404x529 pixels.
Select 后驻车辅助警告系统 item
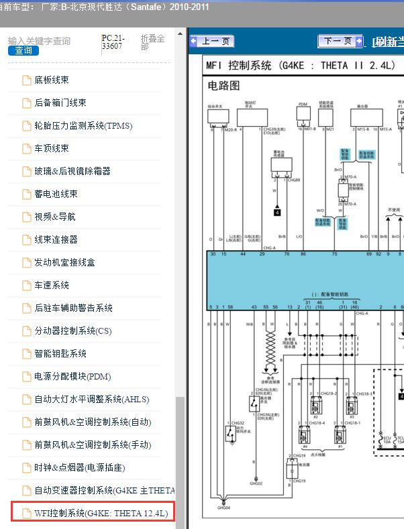point(73,308)
